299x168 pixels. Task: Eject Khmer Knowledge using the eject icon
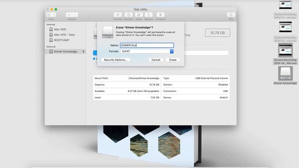[83, 51]
